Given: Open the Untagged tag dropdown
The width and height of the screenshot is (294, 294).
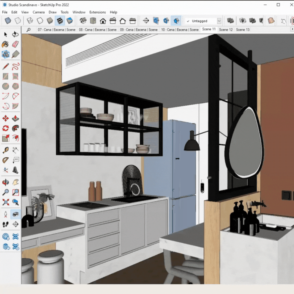Looking at the screenshot, I should pyautogui.click(x=219, y=21).
